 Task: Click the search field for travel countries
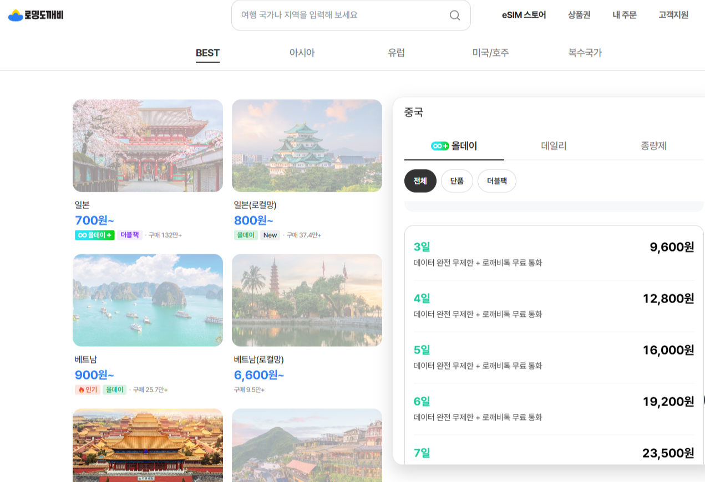351,16
